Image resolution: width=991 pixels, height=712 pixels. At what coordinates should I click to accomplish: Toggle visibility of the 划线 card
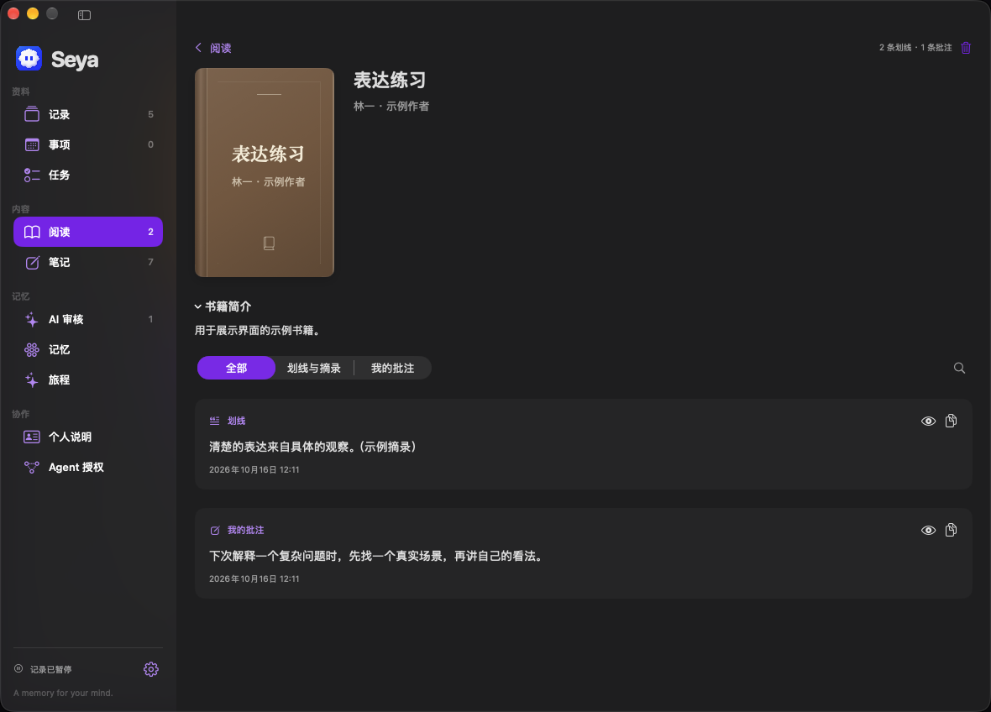[x=928, y=421]
